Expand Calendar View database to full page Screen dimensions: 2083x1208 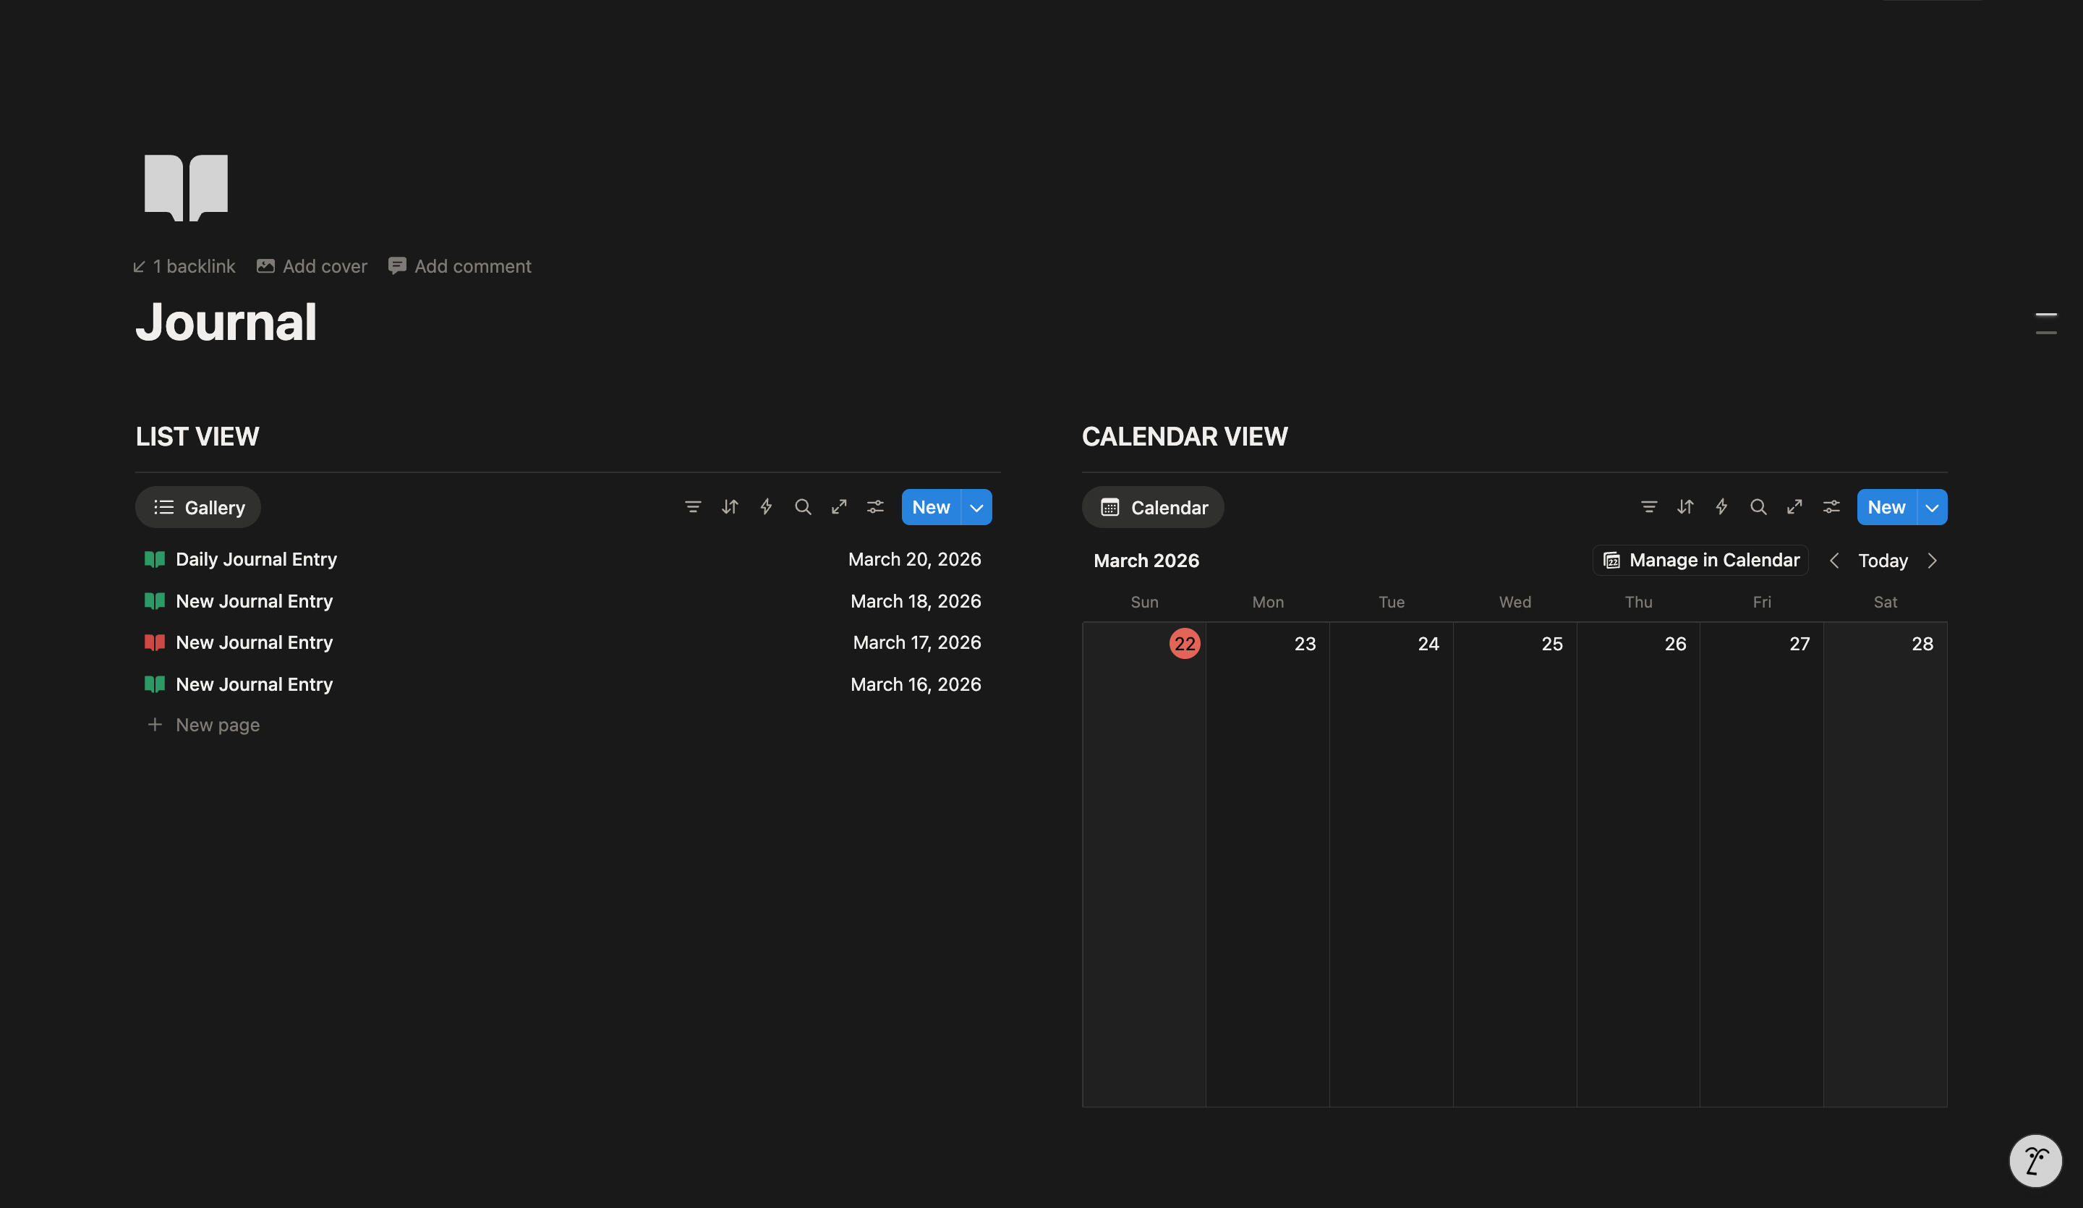click(x=1794, y=507)
